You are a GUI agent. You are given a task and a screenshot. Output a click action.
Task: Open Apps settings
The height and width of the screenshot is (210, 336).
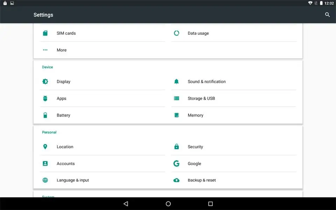pyautogui.click(x=103, y=98)
